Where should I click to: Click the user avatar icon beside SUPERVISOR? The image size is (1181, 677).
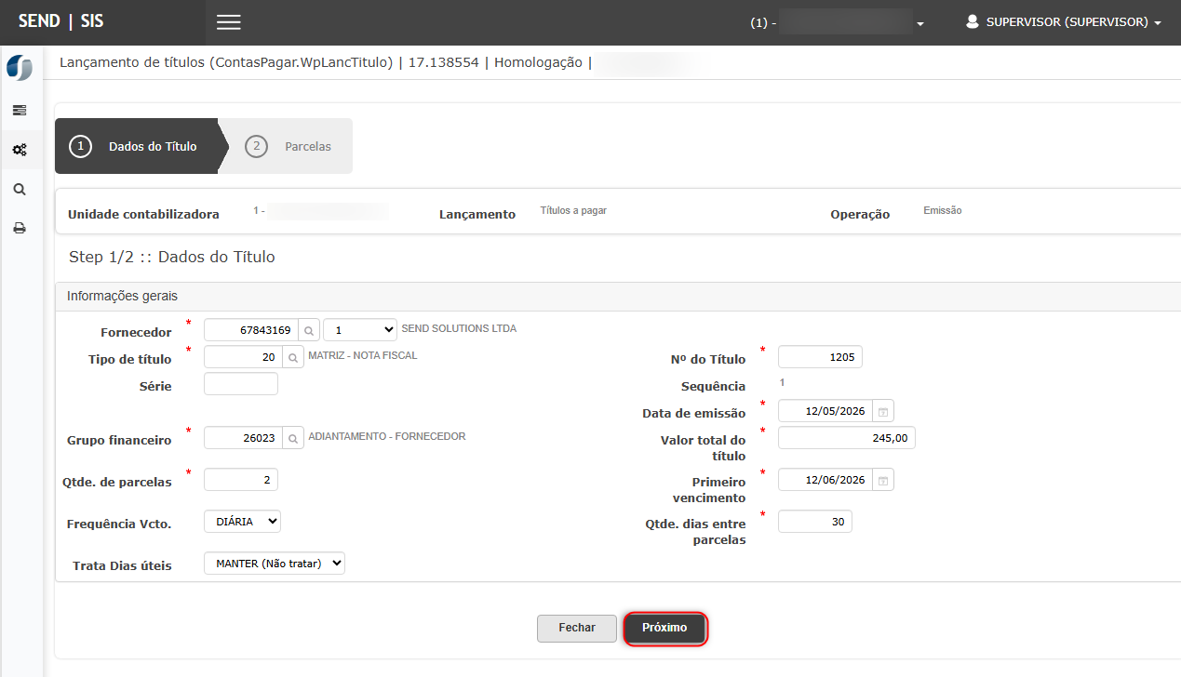[x=973, y=21]
